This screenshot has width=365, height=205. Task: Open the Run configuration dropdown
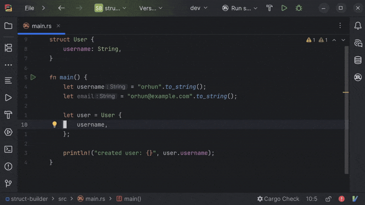[240, 8]
